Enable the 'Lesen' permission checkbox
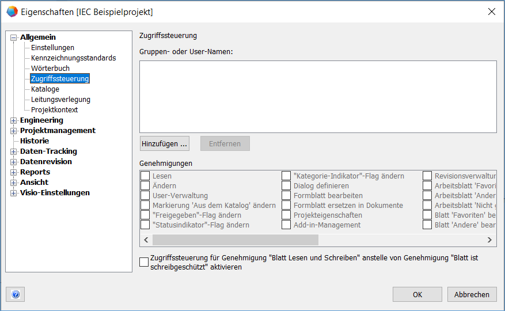 [x=145, y=176]
